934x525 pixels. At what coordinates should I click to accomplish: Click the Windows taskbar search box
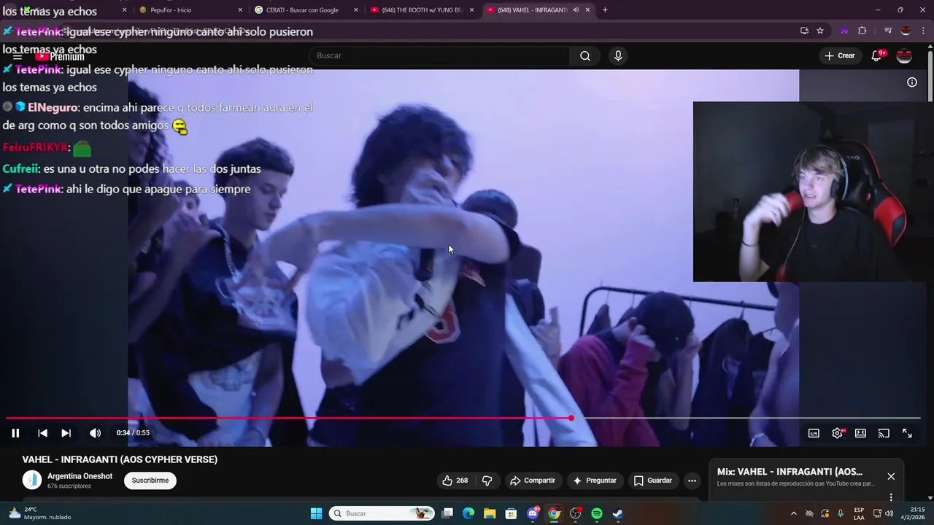pyautogui.click(x=382, y=513)
